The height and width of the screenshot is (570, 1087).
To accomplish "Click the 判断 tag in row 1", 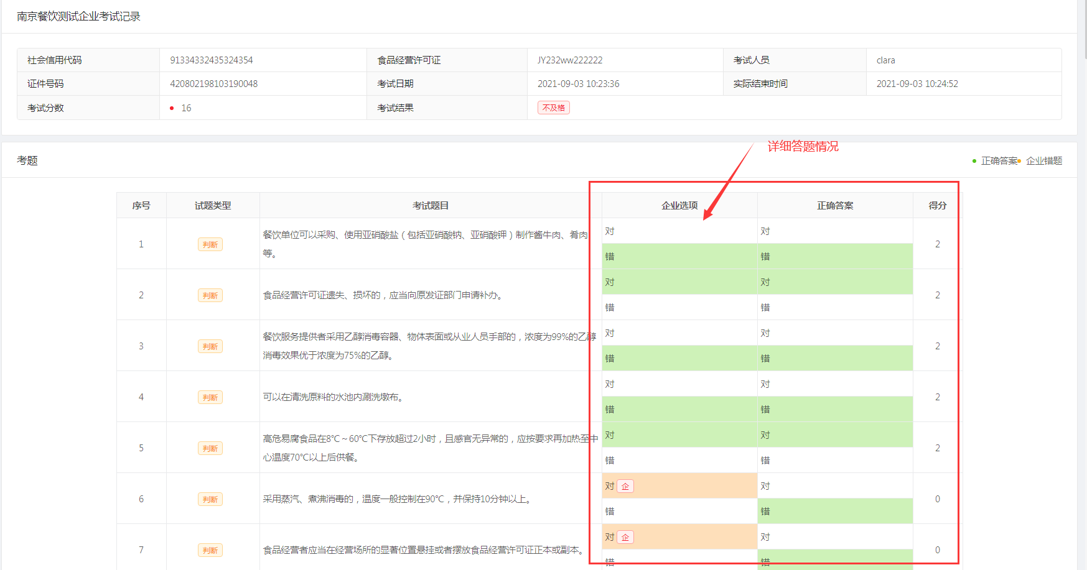I will pos(210,244).
